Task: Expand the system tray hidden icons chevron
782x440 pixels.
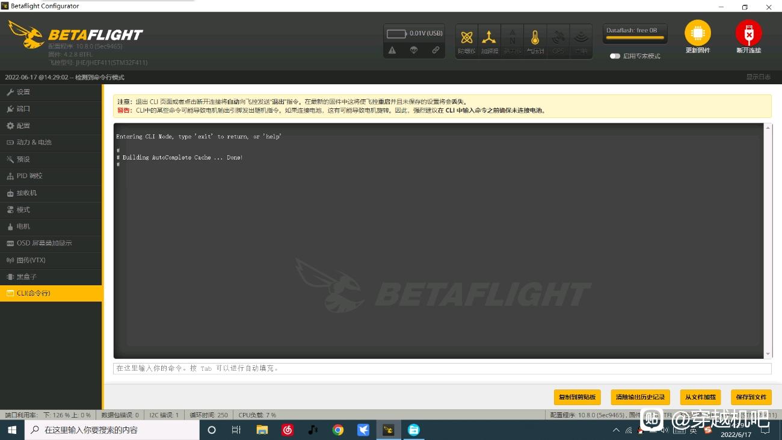Action: tap(616, 430)
